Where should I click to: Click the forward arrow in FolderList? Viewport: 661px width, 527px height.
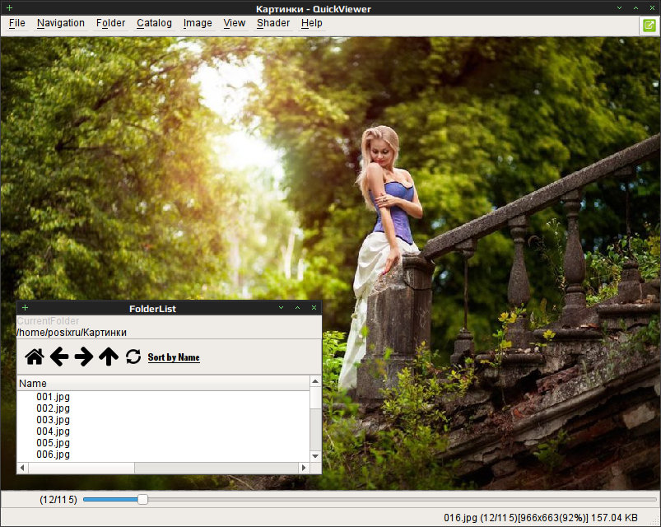84,357
